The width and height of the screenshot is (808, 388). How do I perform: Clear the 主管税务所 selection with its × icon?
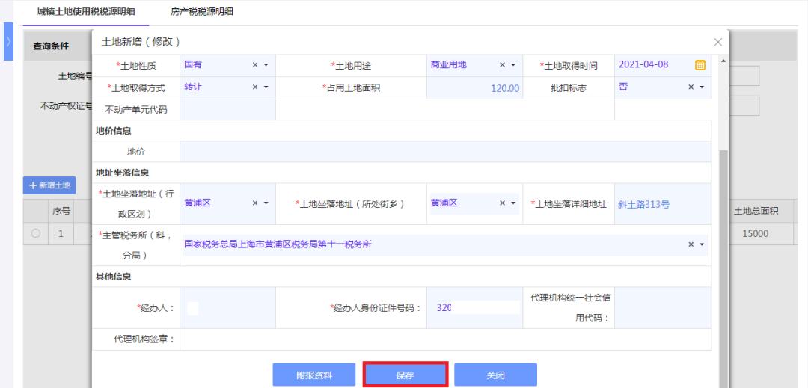pos(691,244)
